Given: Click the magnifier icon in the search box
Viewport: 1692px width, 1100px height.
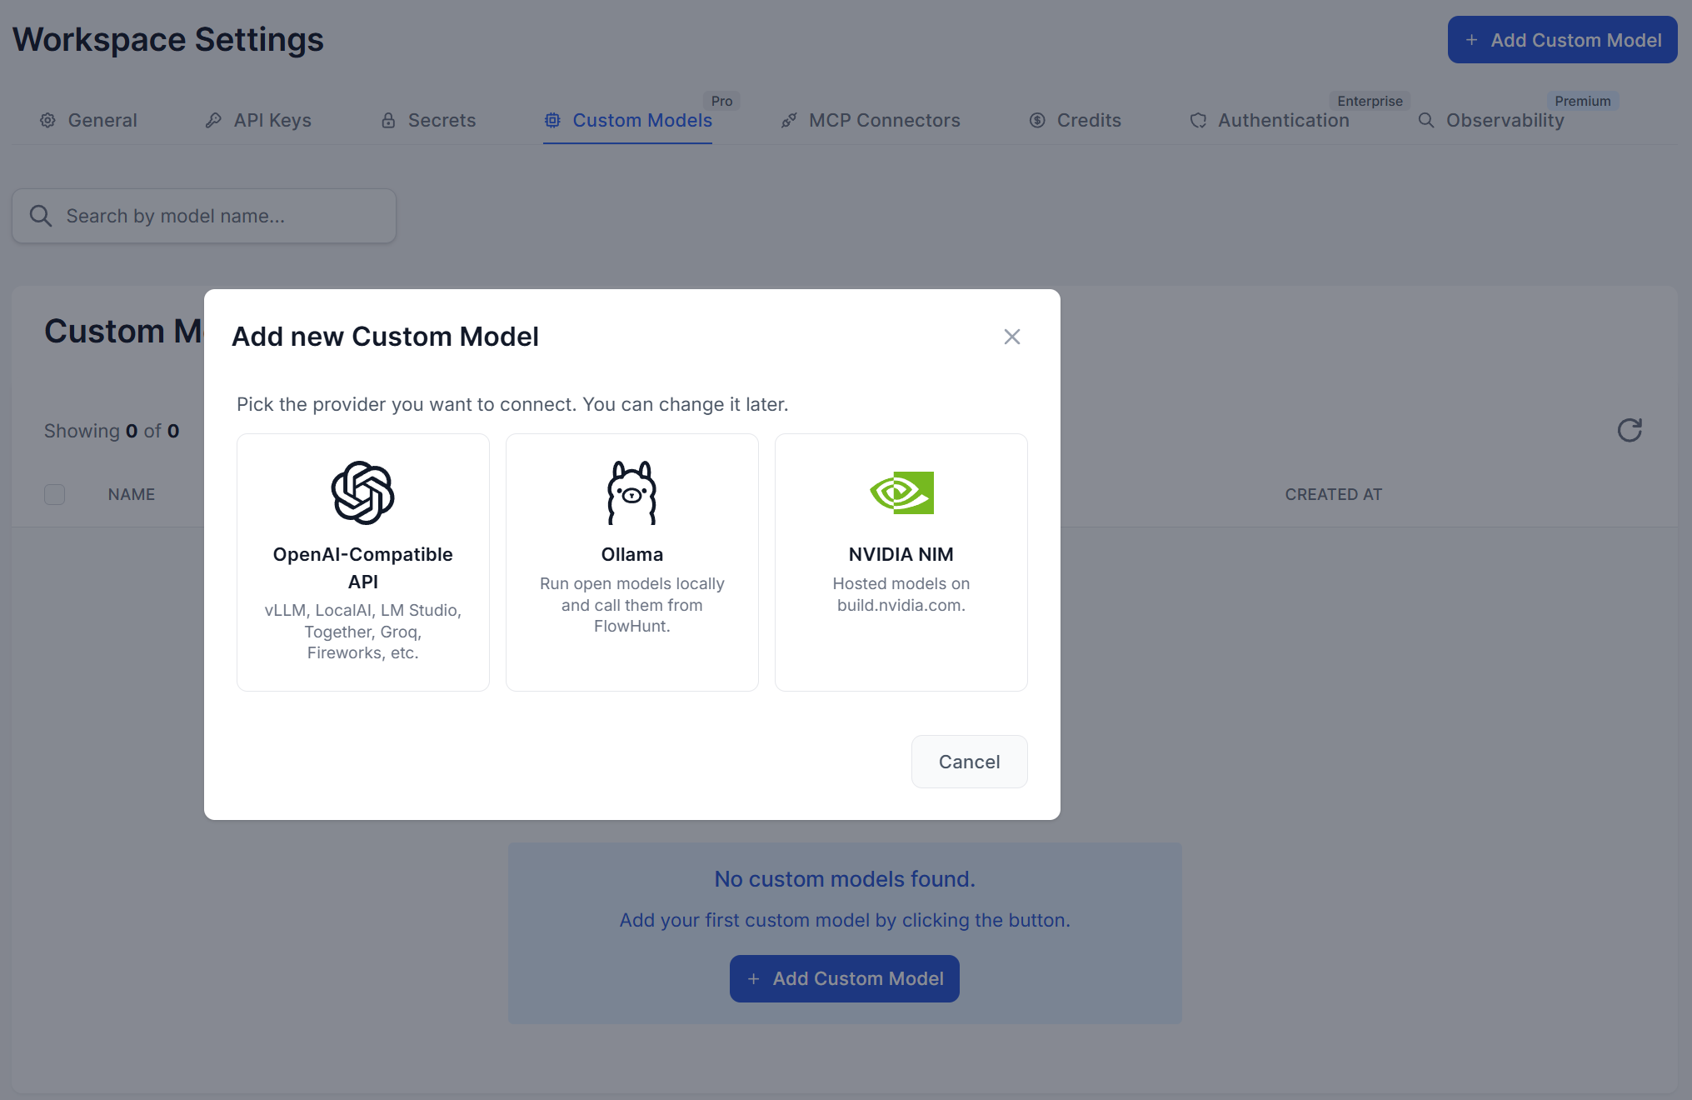Looking at the screenshot, I should click(x=41, y=216).
